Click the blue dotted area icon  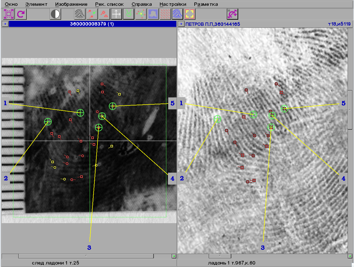tap(153, 14)
